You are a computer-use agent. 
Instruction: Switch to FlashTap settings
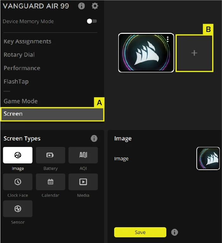tap(16, 82)
